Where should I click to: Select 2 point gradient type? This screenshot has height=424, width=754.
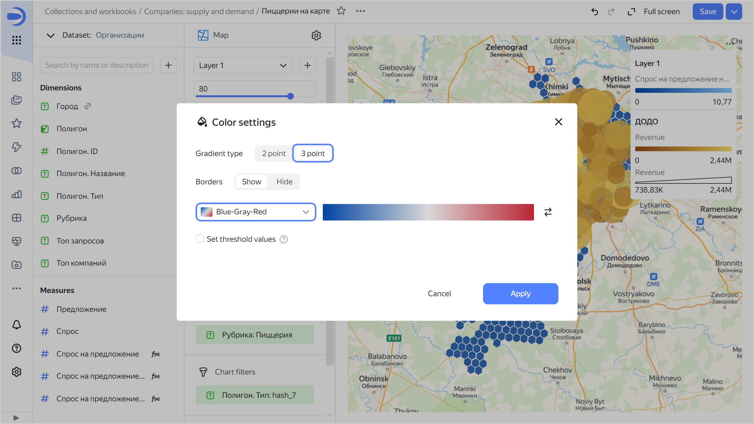(x=274, y=153)
